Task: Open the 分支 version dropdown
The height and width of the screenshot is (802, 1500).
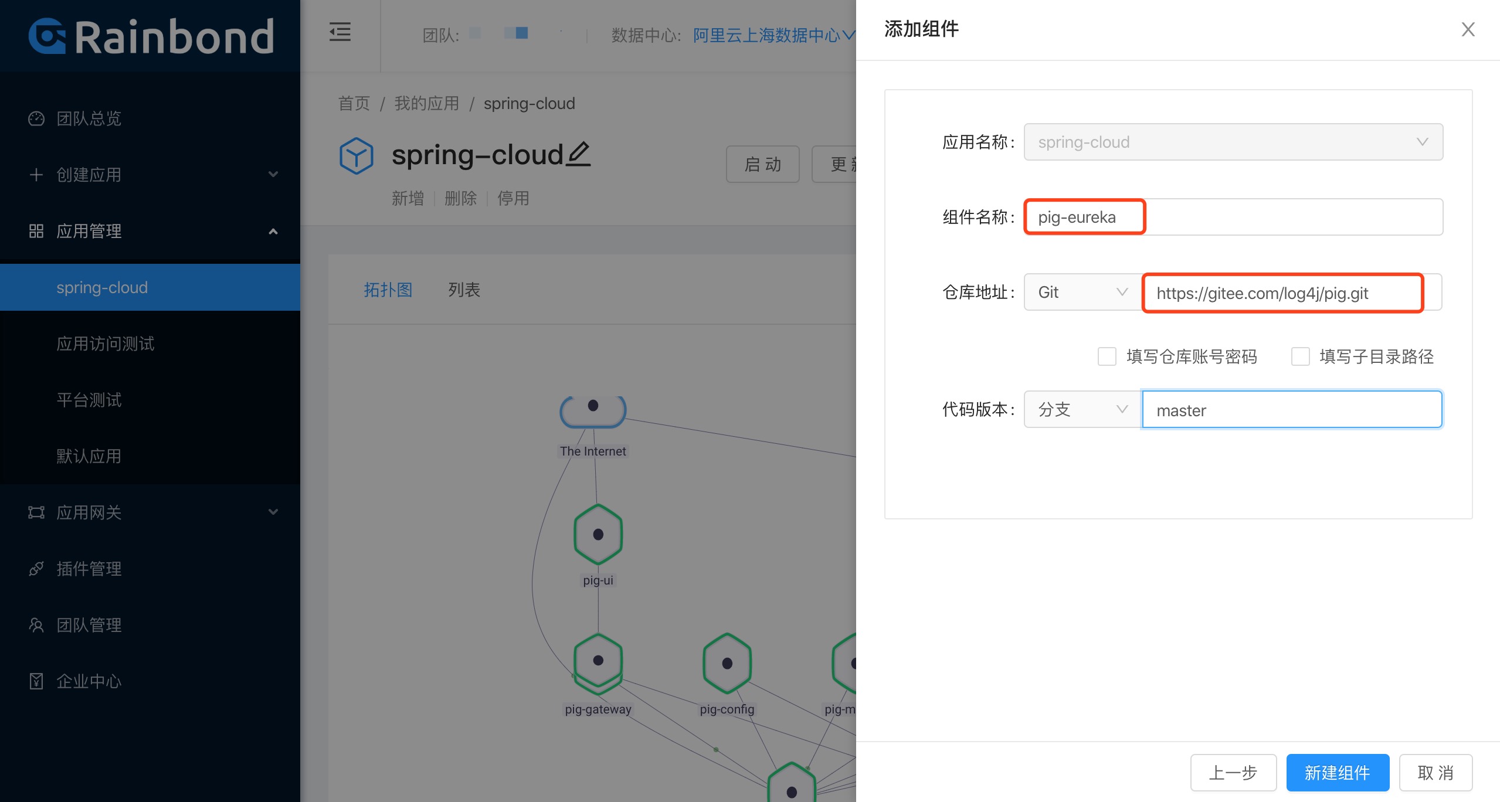Action: (x=1081, y=409)
